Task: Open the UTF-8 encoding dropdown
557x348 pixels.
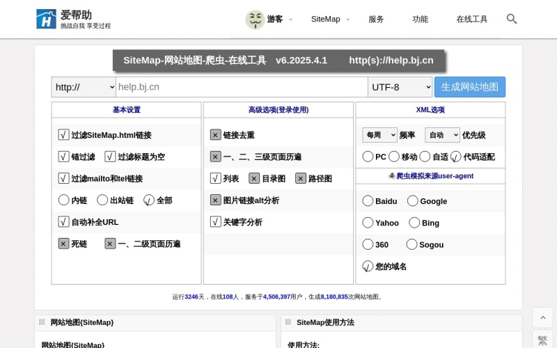Action: [400, 87]
